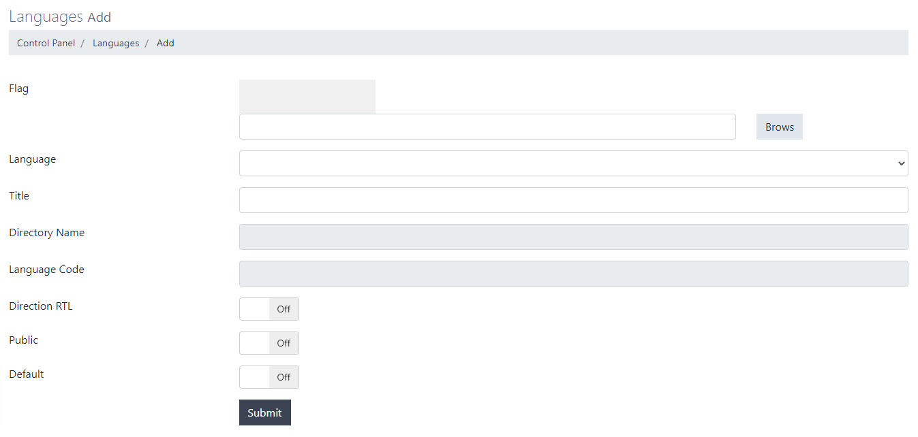Focus the flag file path text field
Viewport: 918px width, 437px height.
pyautogui.click(x=487, y=127)
